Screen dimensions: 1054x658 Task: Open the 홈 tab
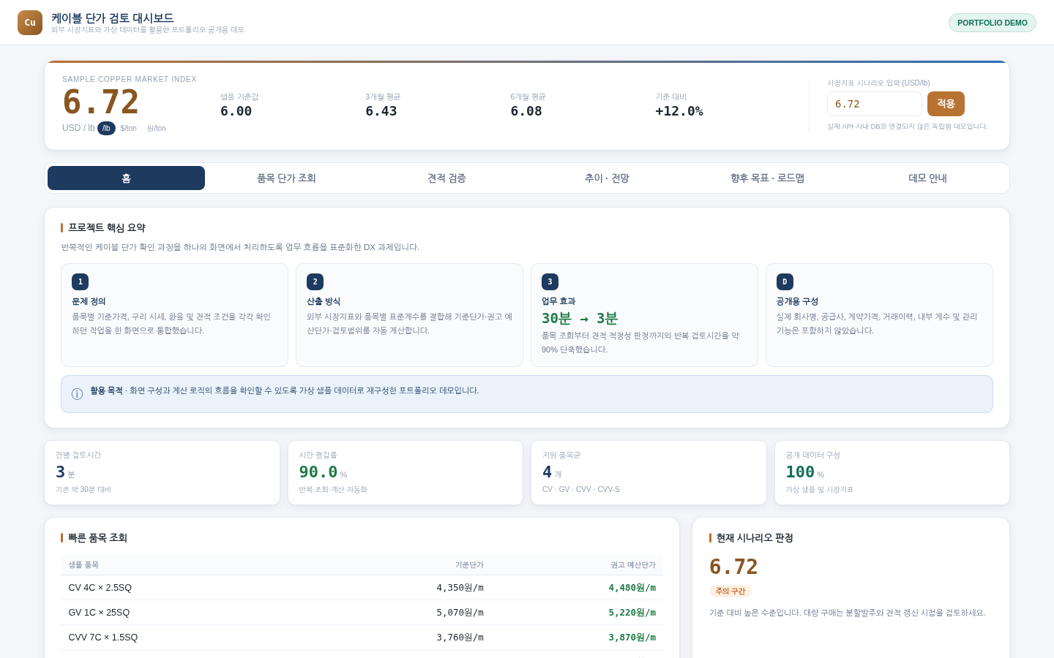click(126, 178)
